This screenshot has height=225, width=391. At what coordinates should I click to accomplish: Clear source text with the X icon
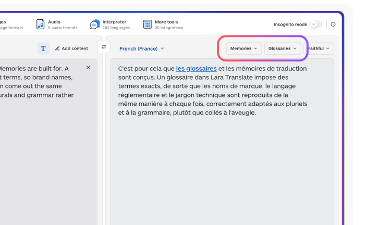tap(88, 68)
